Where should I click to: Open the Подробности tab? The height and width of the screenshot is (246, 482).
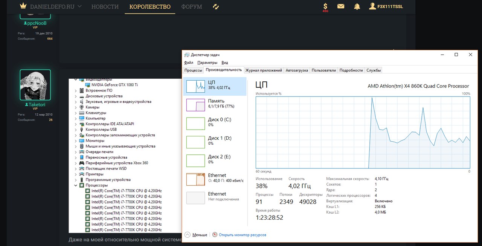pyautogui.click(x=351, y=70)
